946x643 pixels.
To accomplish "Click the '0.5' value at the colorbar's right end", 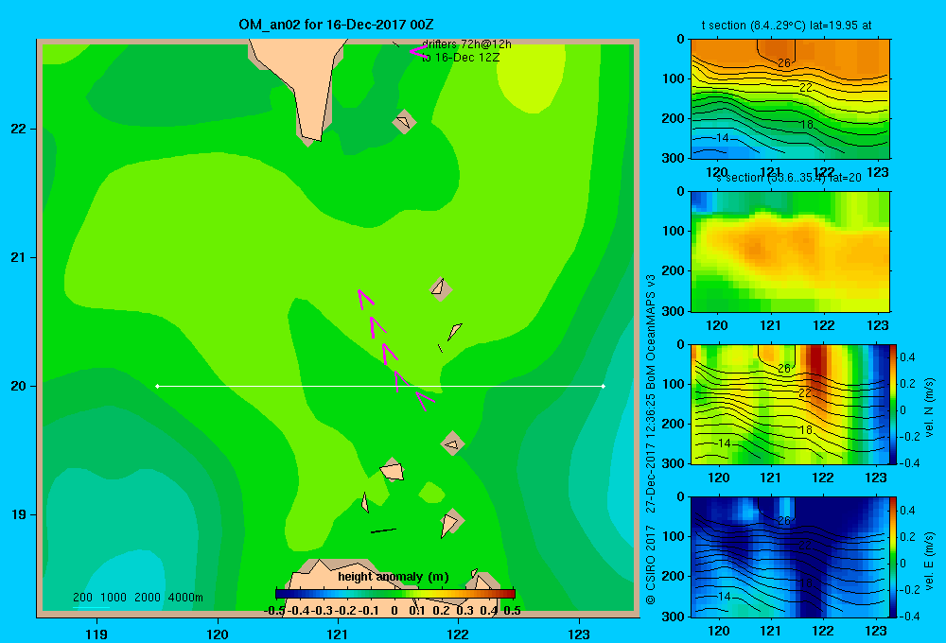I will pos(512,611).
